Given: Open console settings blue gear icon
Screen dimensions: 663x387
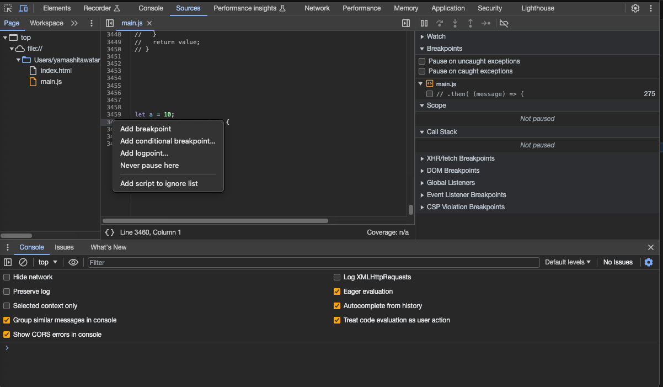Looking at the screenshot, I should [x=649, y=262].
